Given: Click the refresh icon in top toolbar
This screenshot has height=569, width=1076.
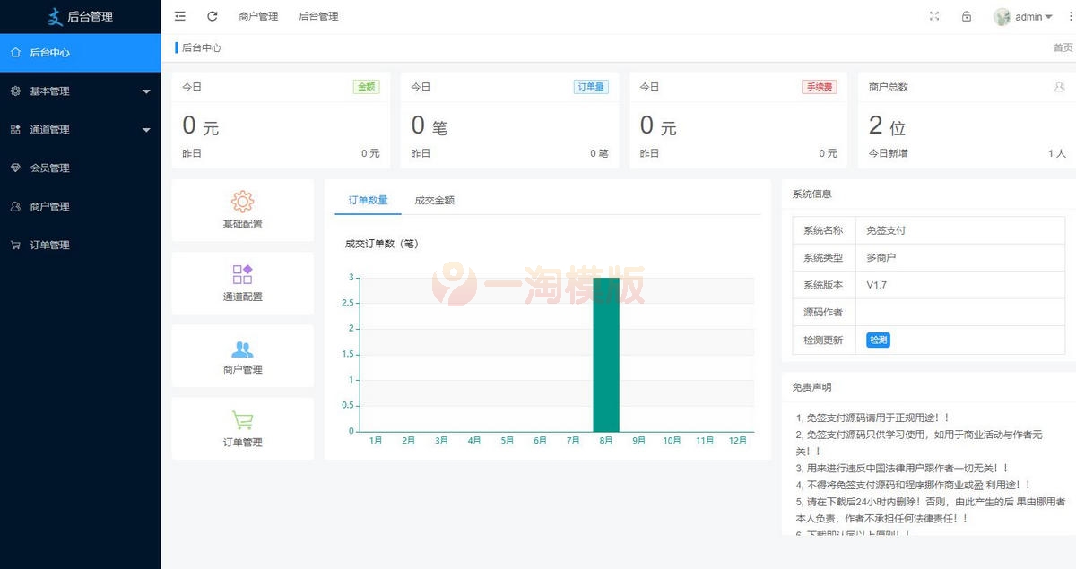Looking at the screenshot, I should [212, 15].
